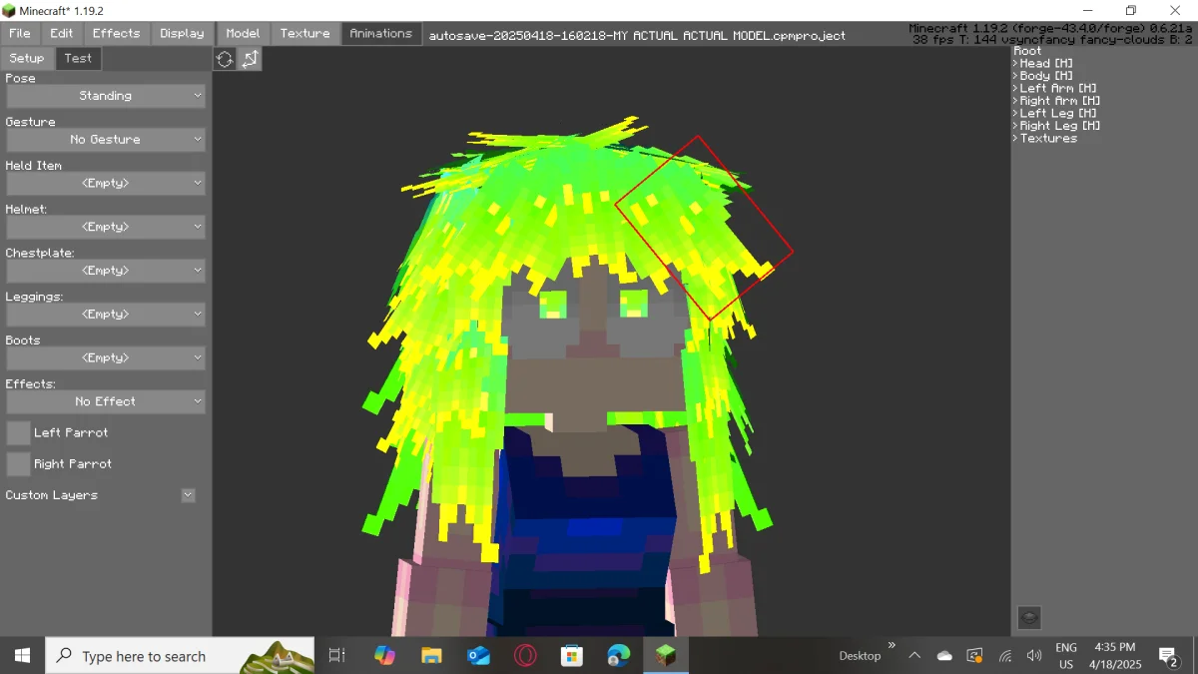Viewport: 1198px width, 674px height.
Task: Switch to the Model tab
Action: click(243, 33)
